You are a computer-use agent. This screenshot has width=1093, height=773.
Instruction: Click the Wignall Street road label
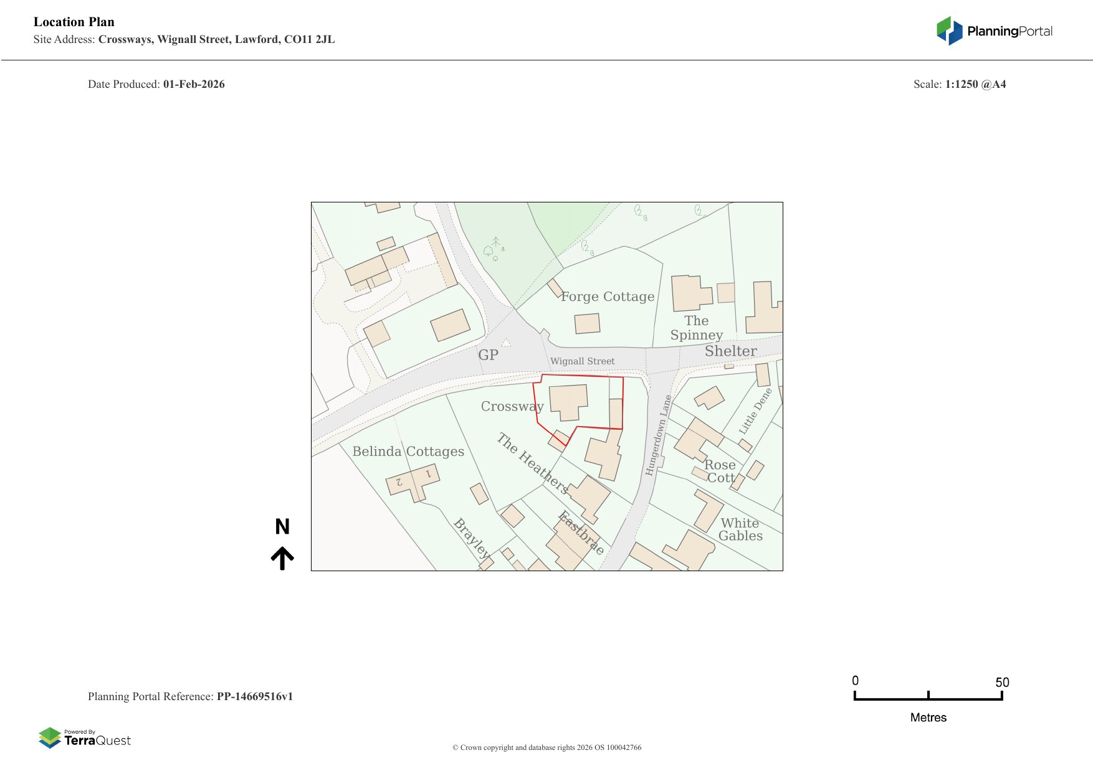pos(582,361)
